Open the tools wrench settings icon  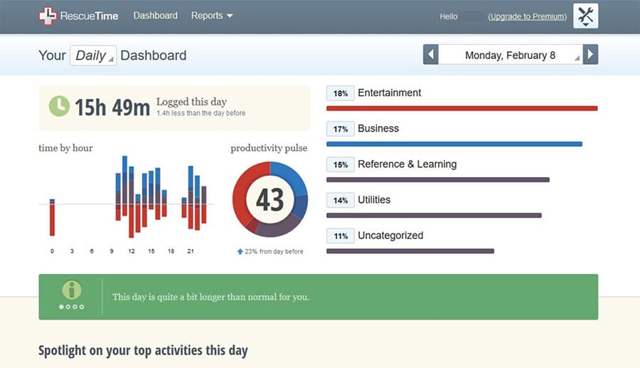click(x=585, y=16)
